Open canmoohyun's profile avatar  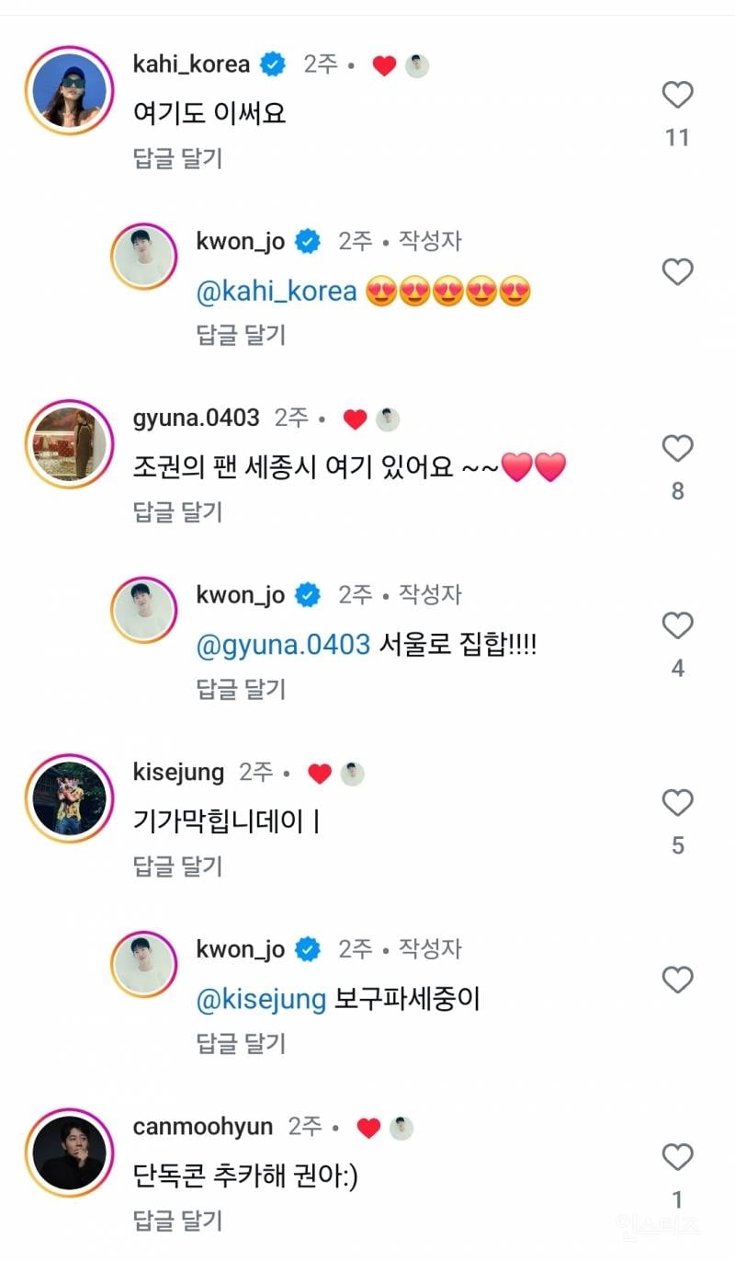pyautogui.click(x=69, y=1154)
